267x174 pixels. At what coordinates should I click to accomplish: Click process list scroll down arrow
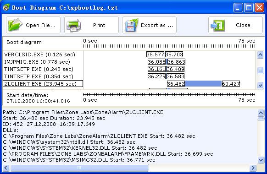point(261,85)
